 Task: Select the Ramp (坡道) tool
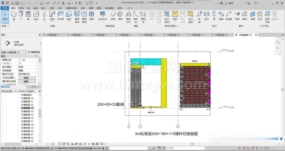click(x=113, y=16)
